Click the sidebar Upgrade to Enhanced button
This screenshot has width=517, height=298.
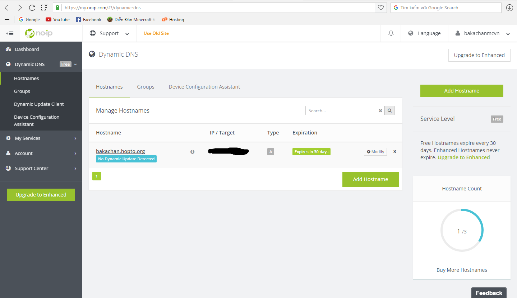tap(41, 195)
